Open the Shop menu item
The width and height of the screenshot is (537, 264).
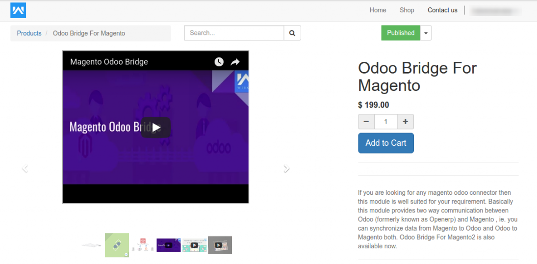point(407,10)
